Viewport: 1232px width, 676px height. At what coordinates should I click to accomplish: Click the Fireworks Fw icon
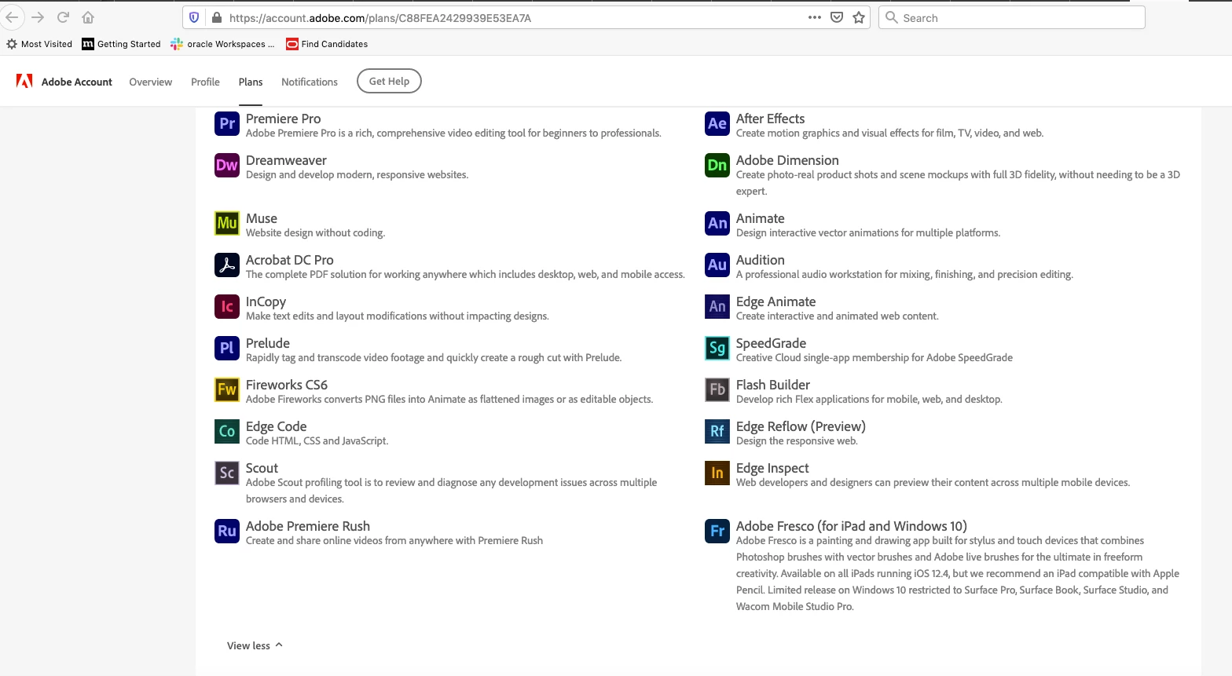[227, 389]
